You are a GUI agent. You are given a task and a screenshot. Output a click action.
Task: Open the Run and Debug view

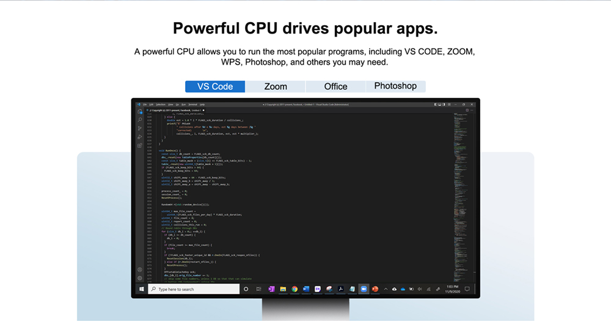click(140, 137)
